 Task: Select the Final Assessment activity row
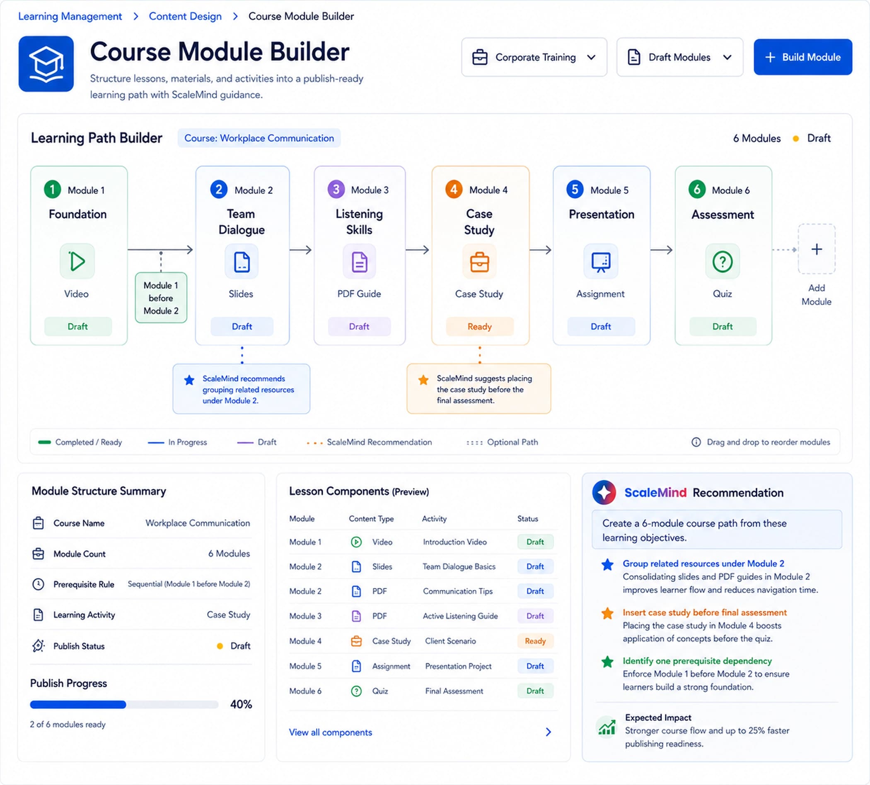pos(423,691)
